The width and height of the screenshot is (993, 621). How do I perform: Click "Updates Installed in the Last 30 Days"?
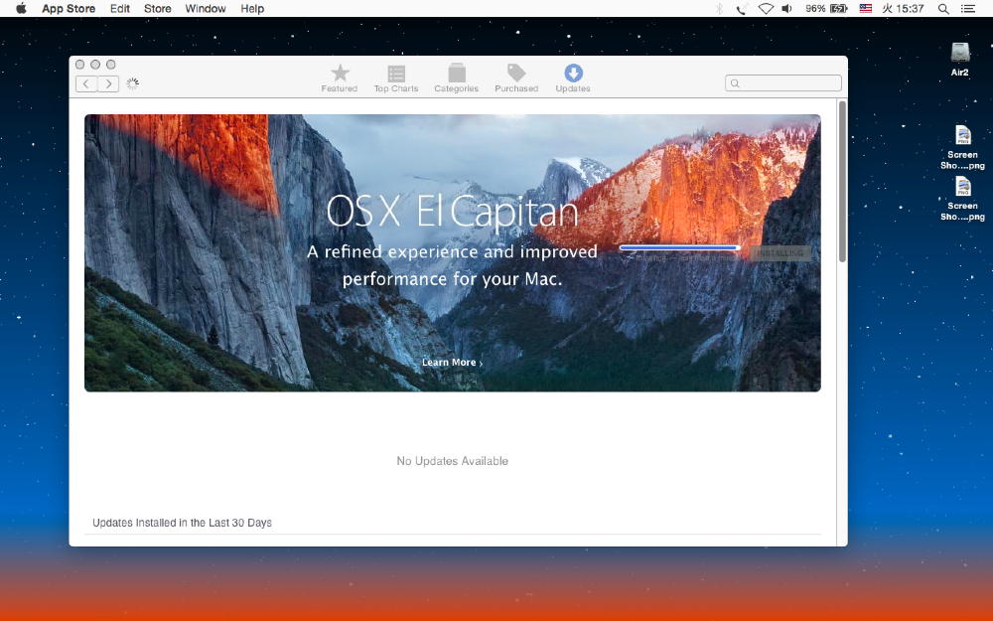tap(182, 523)
